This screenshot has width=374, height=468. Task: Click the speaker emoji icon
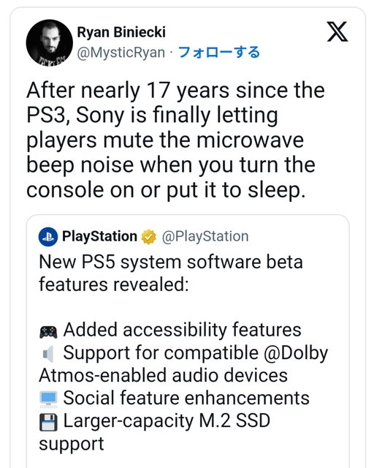coord(48,354)
